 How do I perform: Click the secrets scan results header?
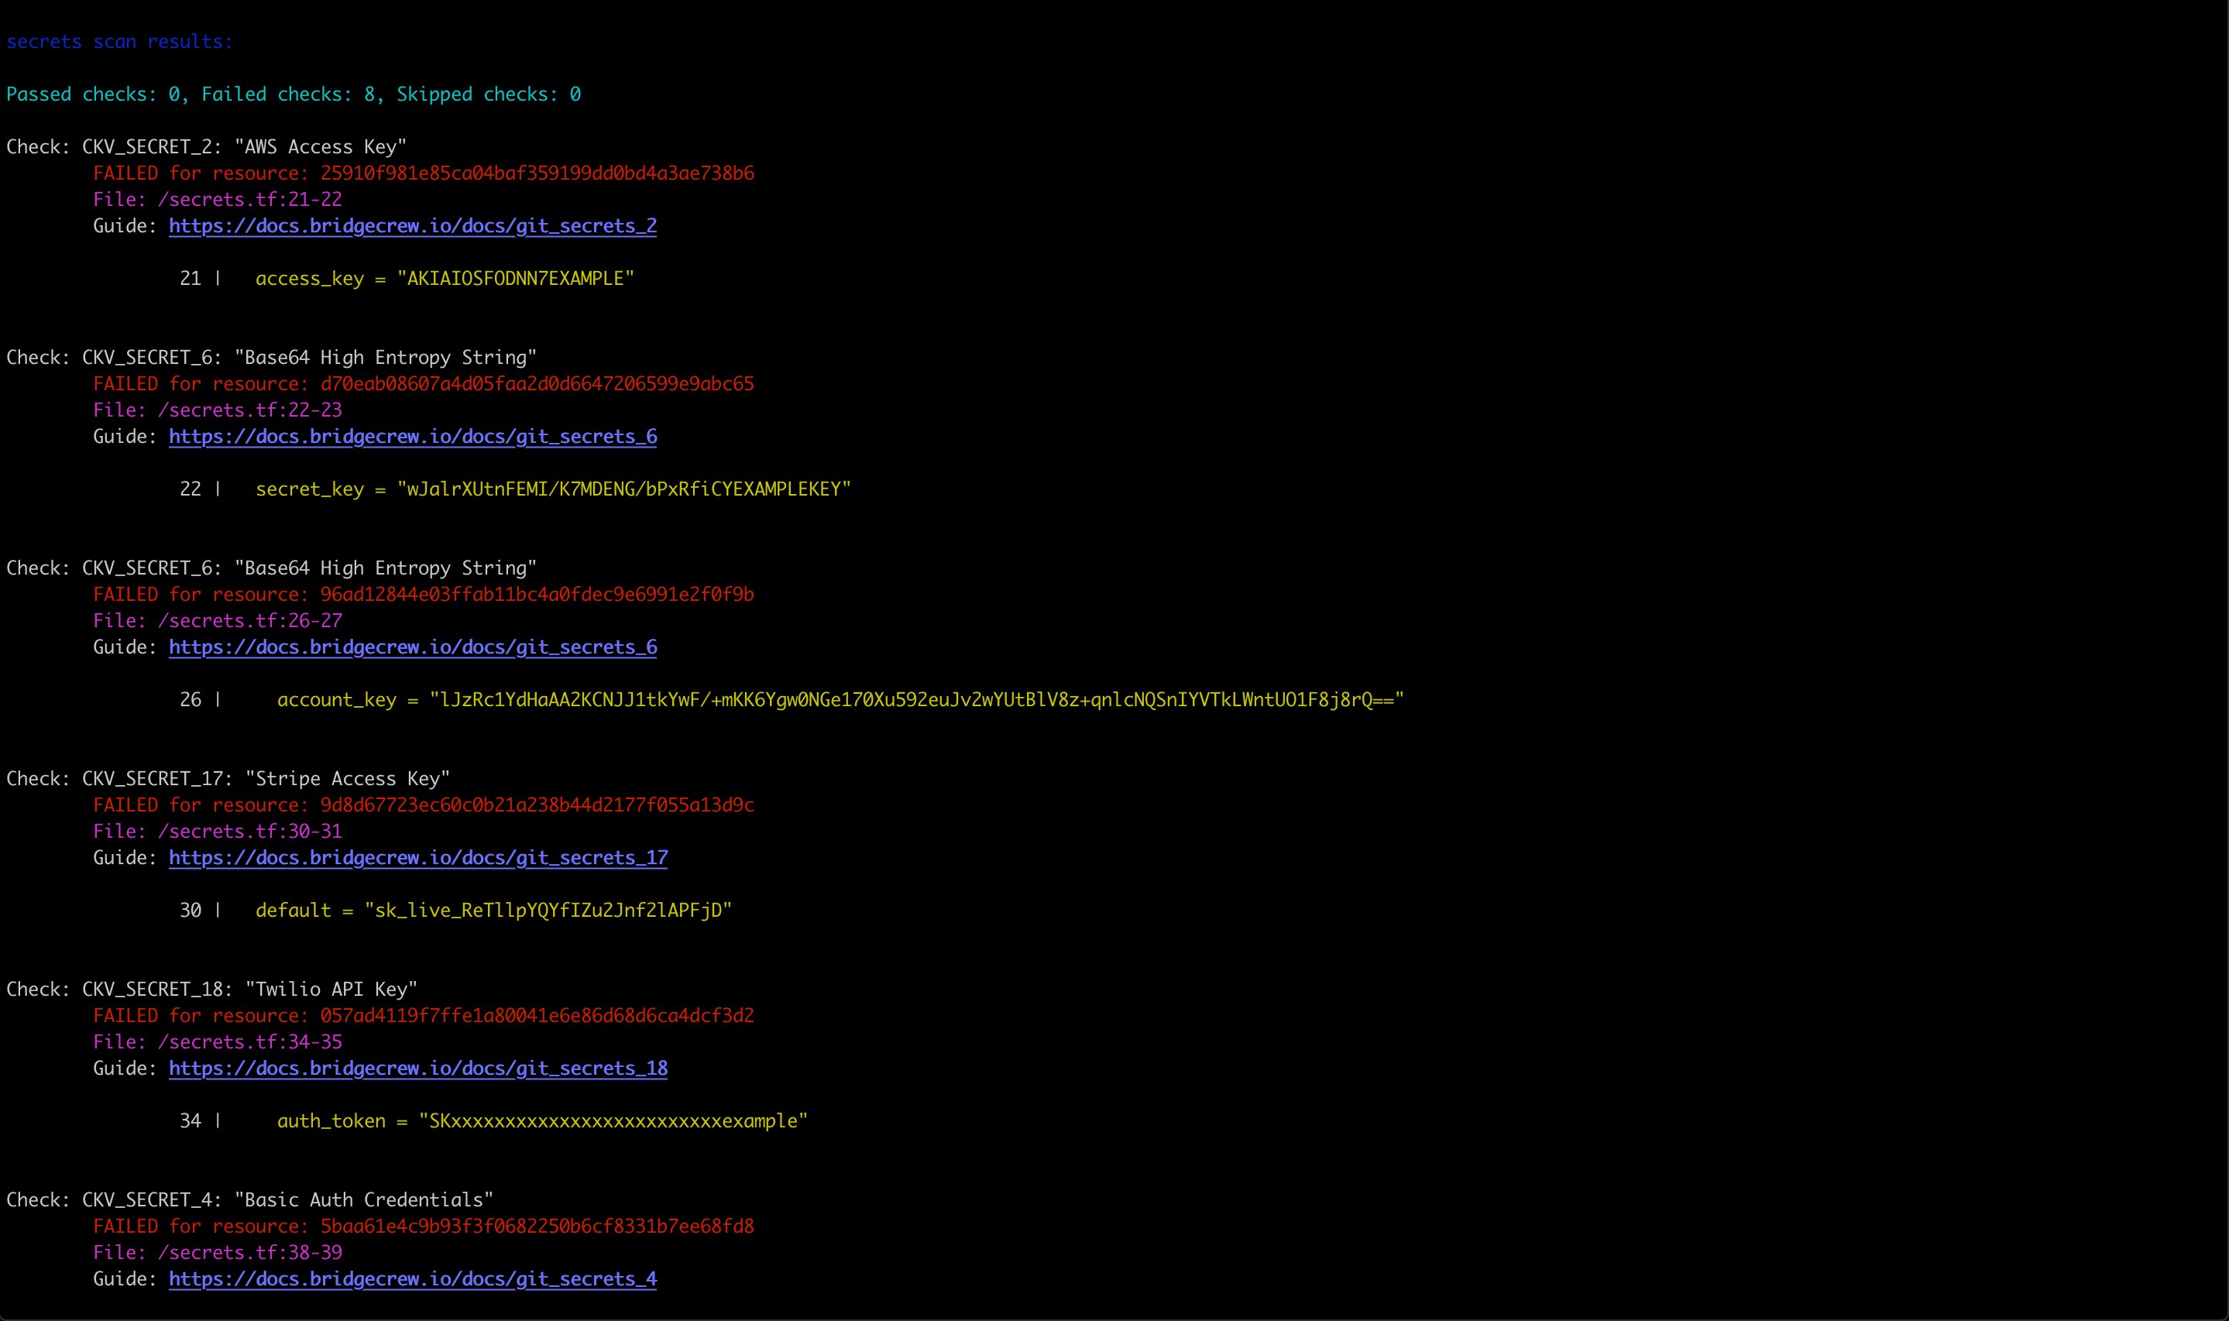tap(119, 41)
